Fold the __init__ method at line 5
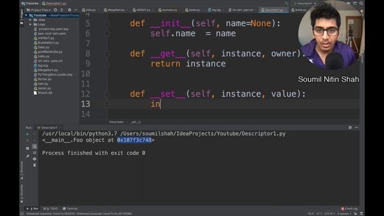This screenshot has width=384, height=216. tap(107, 23)
